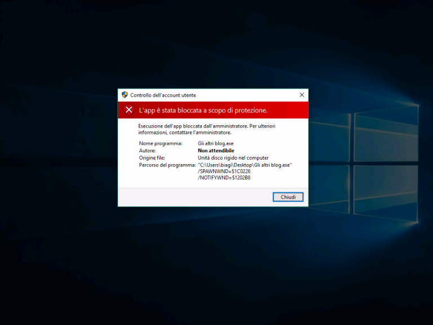Click the empty title bar area of the dialog
The image size is (433, 325).
coord(248,95)
